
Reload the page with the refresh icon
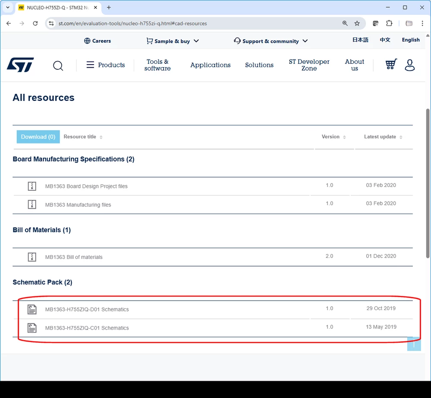(35, 23)
